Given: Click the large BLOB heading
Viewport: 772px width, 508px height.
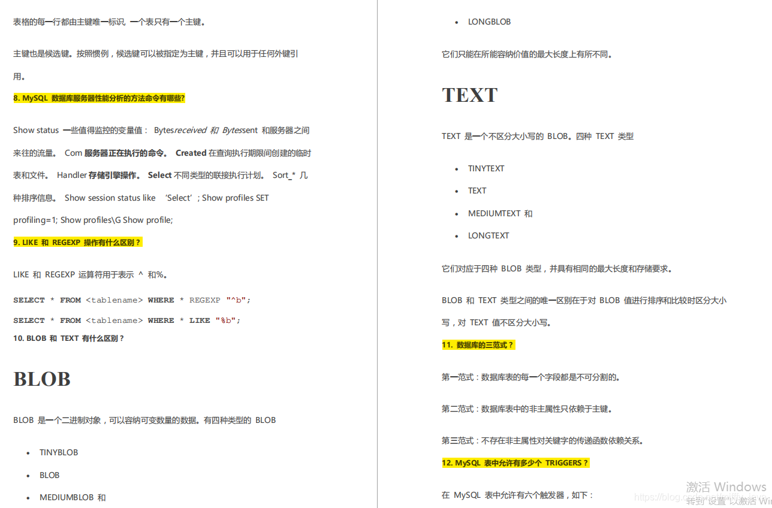Looking at the screenshot, I should 42,379.
